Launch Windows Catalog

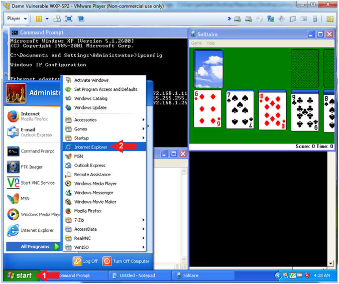pyautogui.click(x=104, y=98)
